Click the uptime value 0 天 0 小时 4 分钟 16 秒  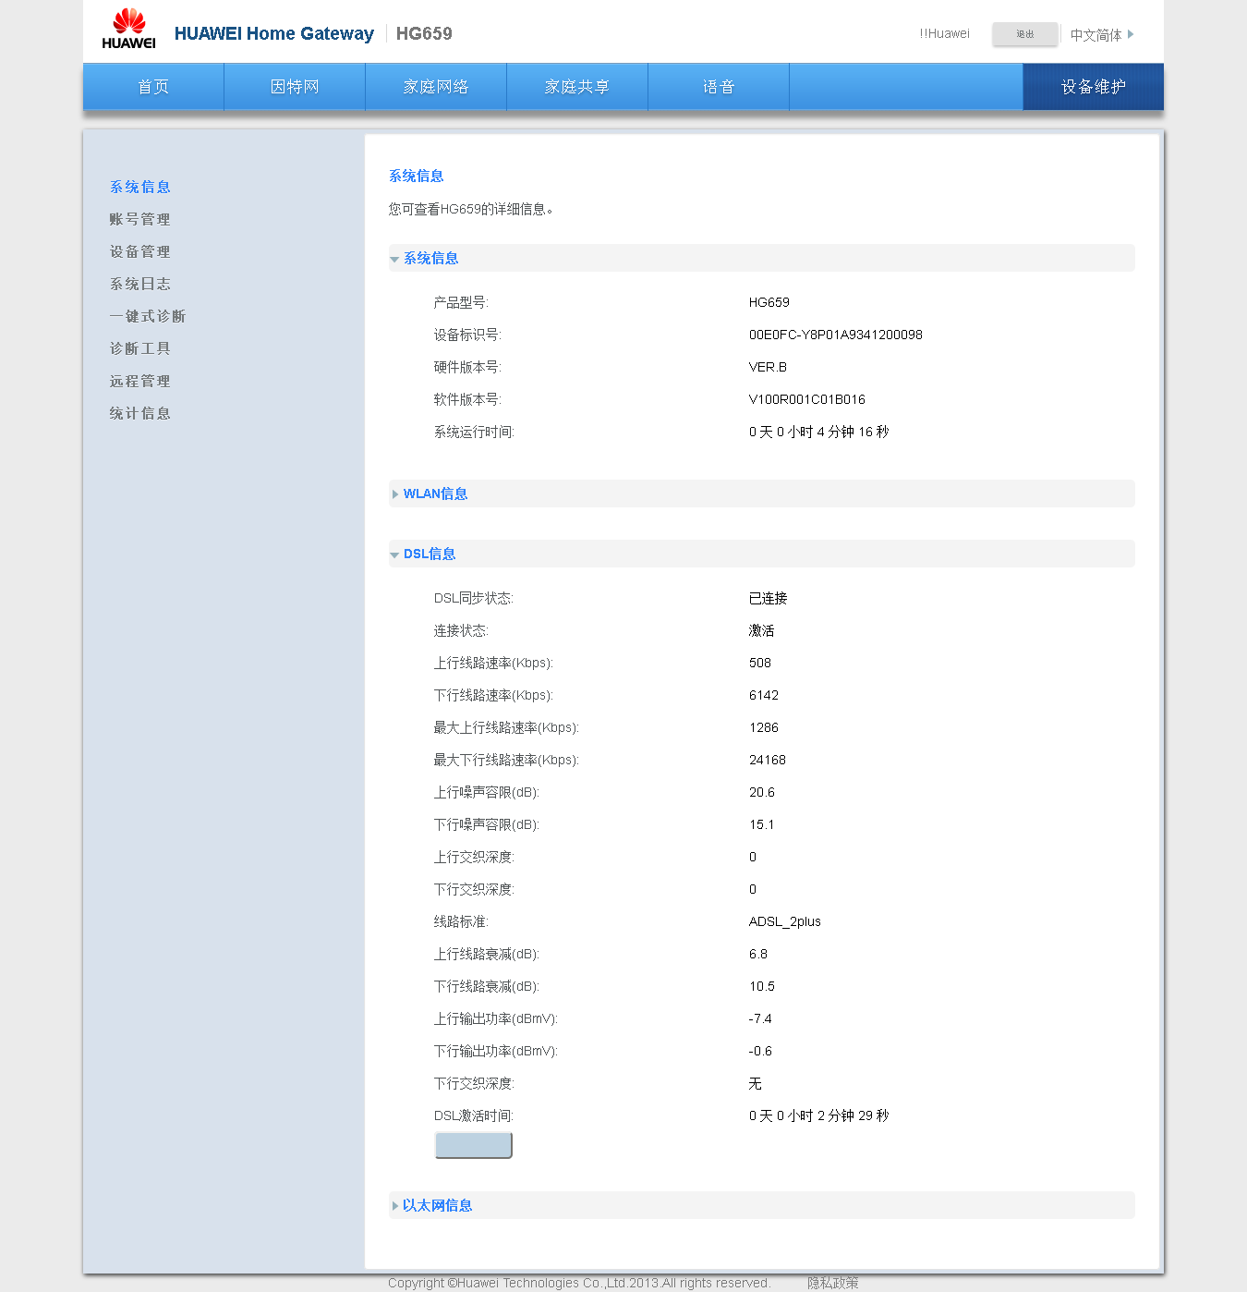click(819, 432)
